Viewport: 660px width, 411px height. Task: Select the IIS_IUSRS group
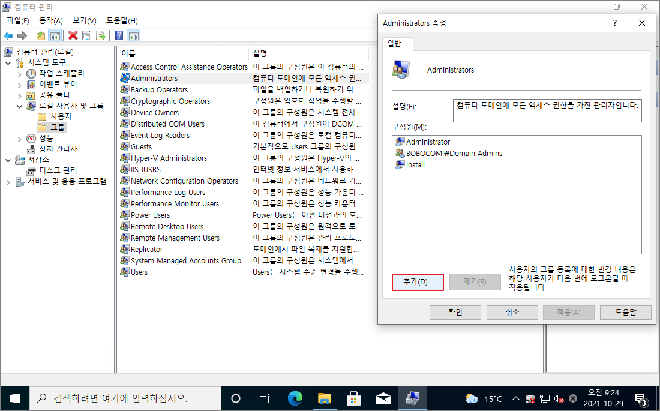(140, 169)
